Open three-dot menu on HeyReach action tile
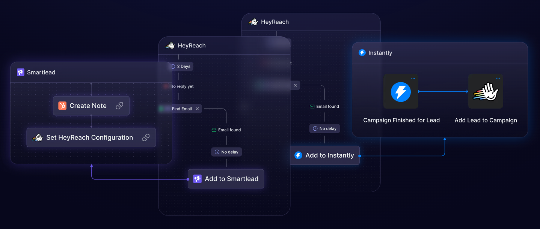The height and width of the screenshot is (229, 540). pos(498,78)
